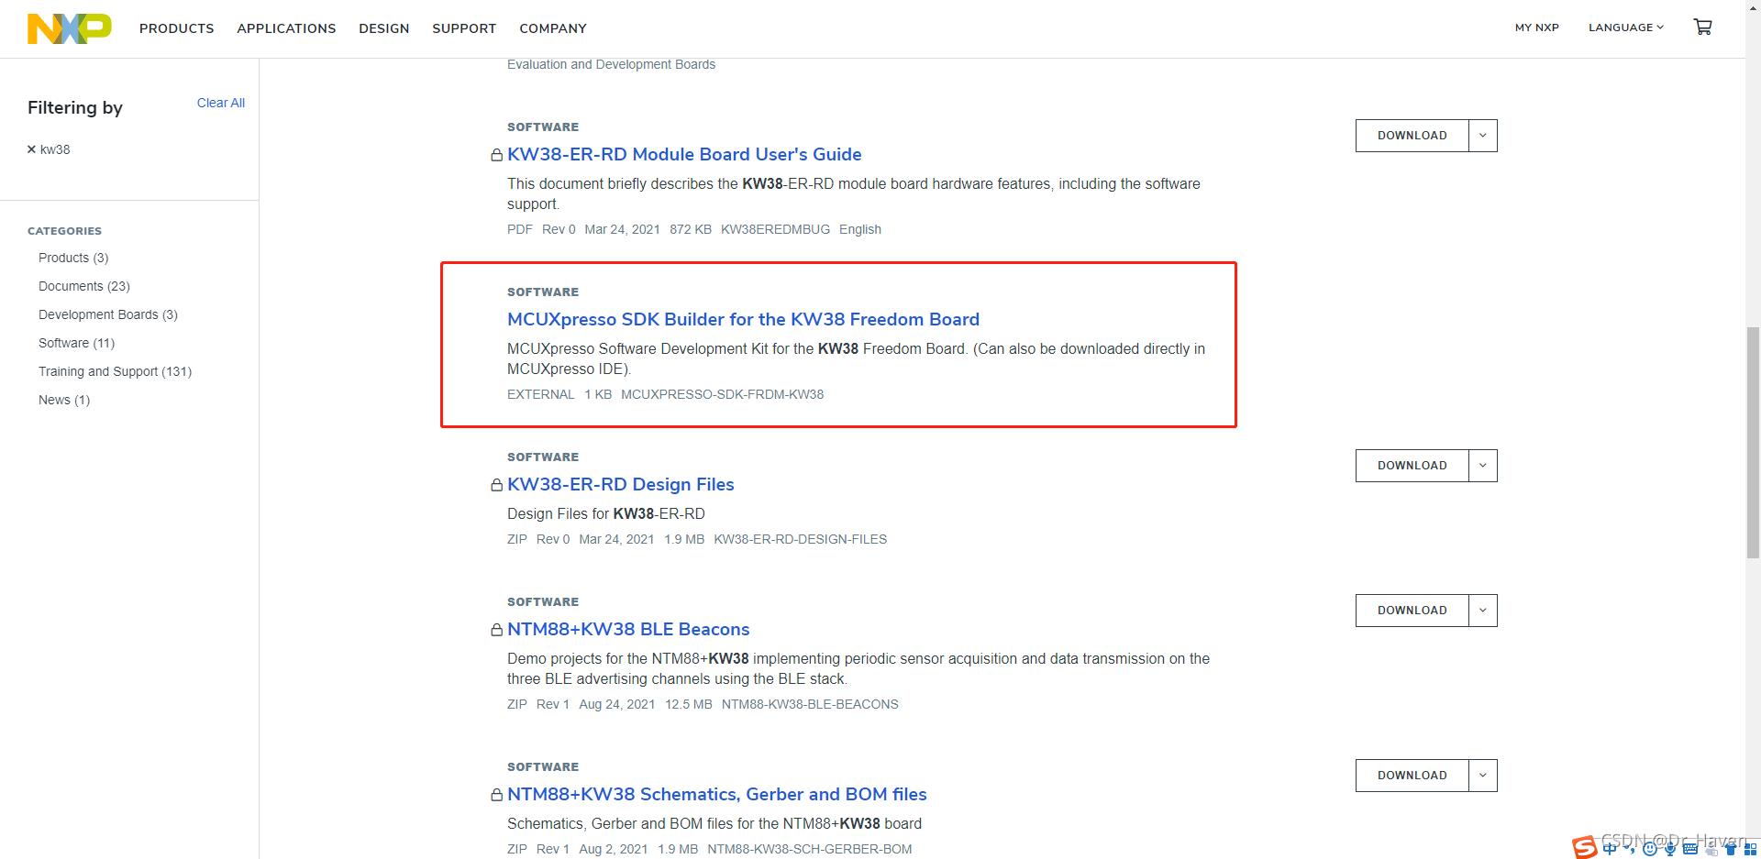
Task: Click the 'KW38-ER-RD-DESIGN-FILES' identifier text
Action: pyautogui.click(x=801, y=539)
